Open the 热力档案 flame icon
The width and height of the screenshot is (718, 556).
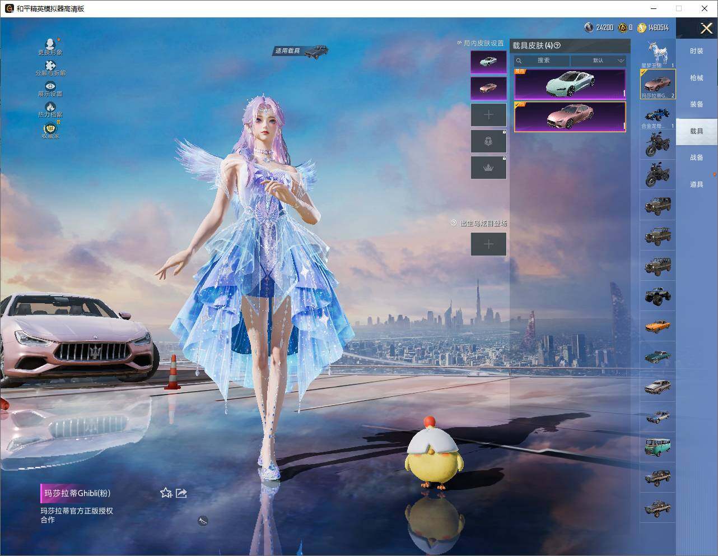50,106
